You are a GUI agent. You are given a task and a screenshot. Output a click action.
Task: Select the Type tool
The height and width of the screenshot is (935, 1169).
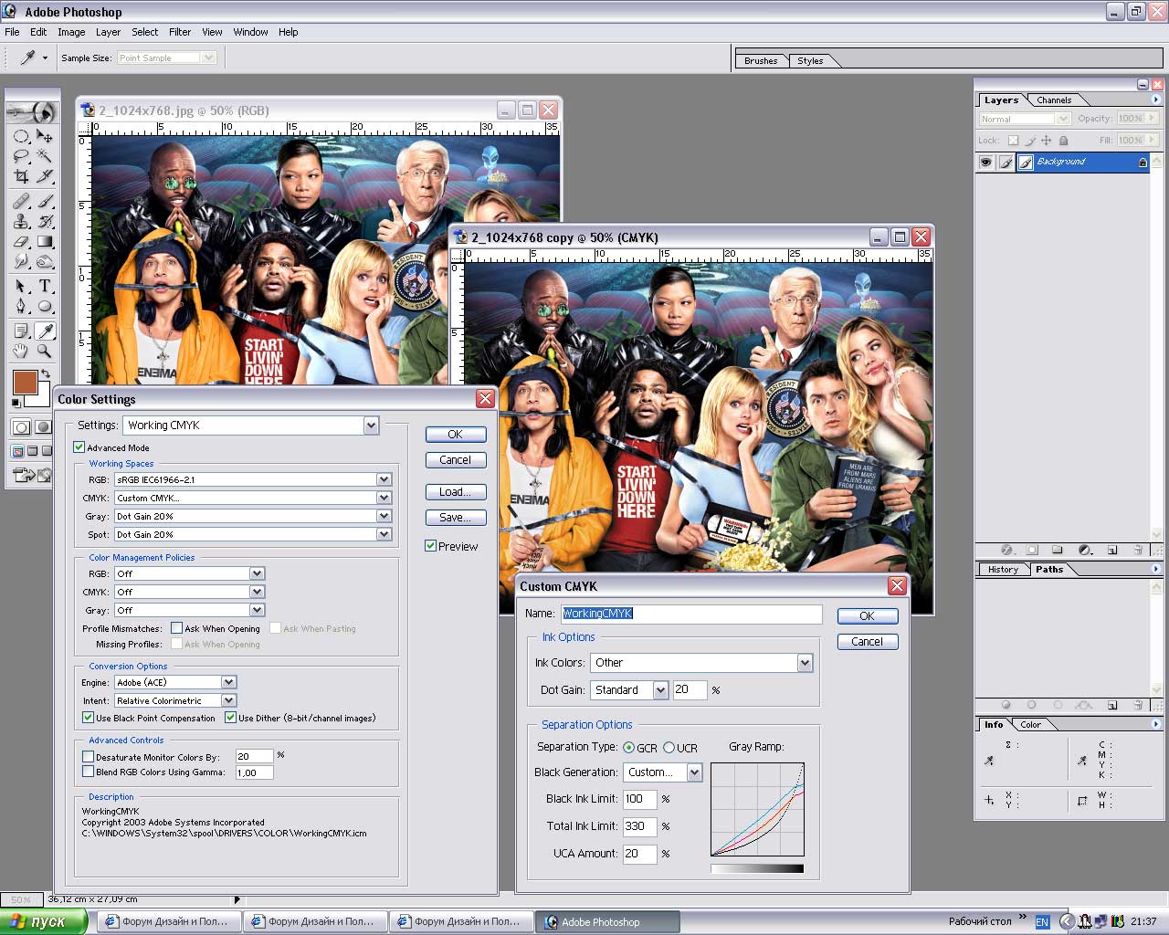[44, 286]
